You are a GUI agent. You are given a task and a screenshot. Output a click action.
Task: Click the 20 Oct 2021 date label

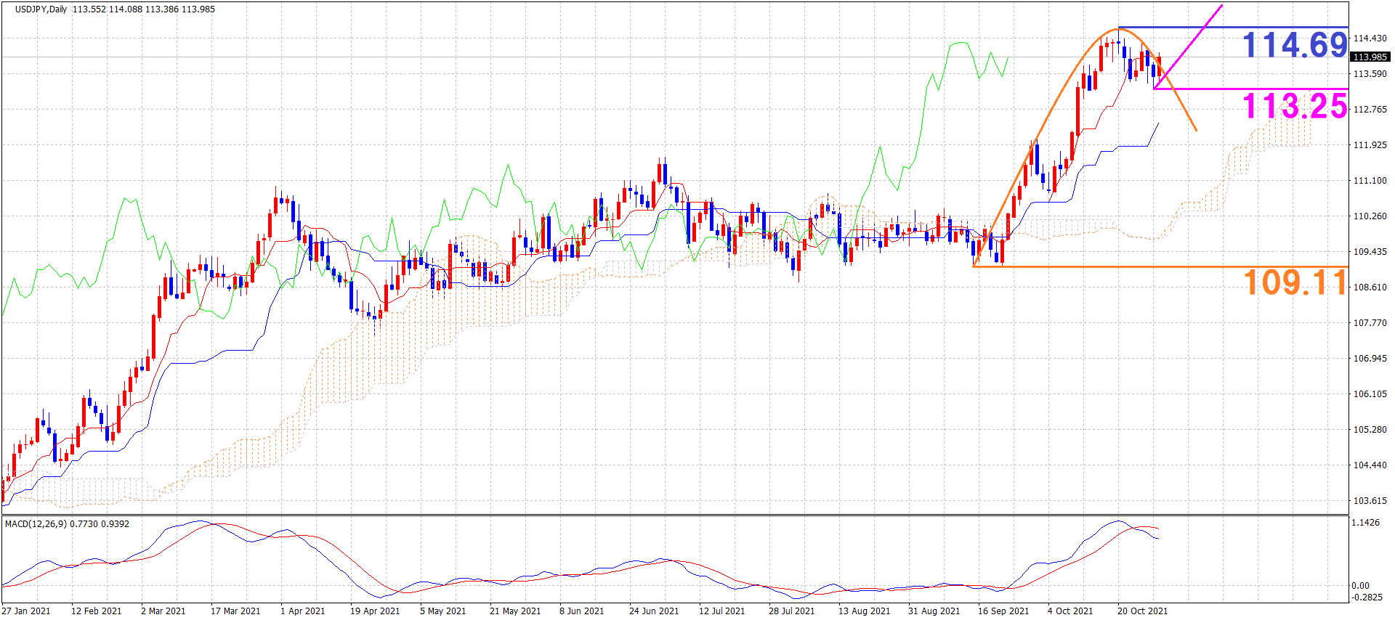[1142, 611]
